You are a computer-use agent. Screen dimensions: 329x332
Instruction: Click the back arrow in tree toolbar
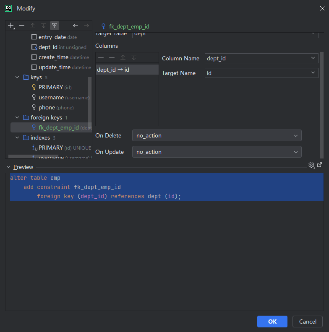click(x=76, y=26)
